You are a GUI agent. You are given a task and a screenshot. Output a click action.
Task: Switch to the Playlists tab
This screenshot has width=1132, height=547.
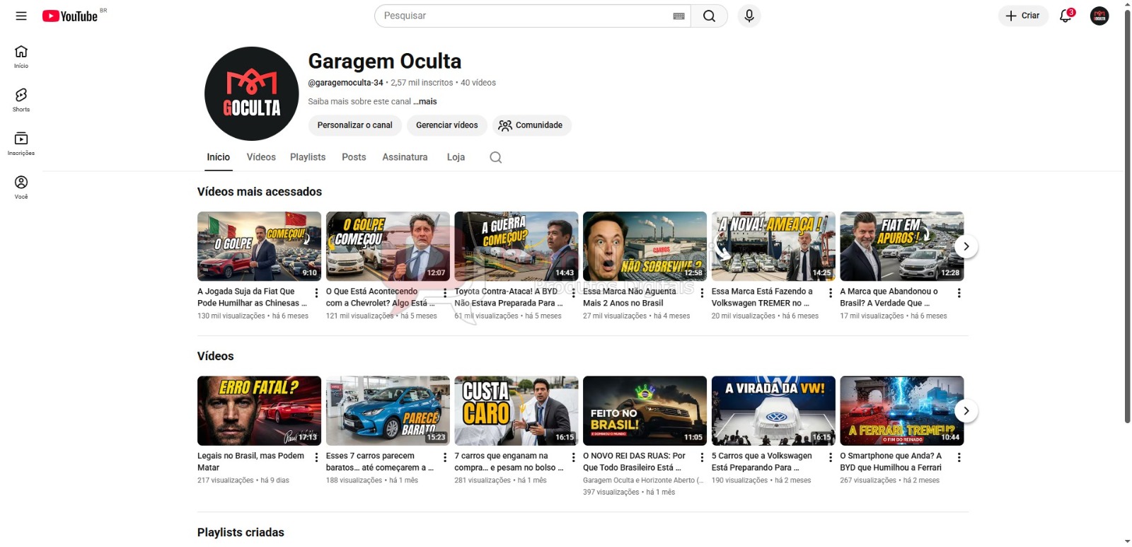coord(308,157)
